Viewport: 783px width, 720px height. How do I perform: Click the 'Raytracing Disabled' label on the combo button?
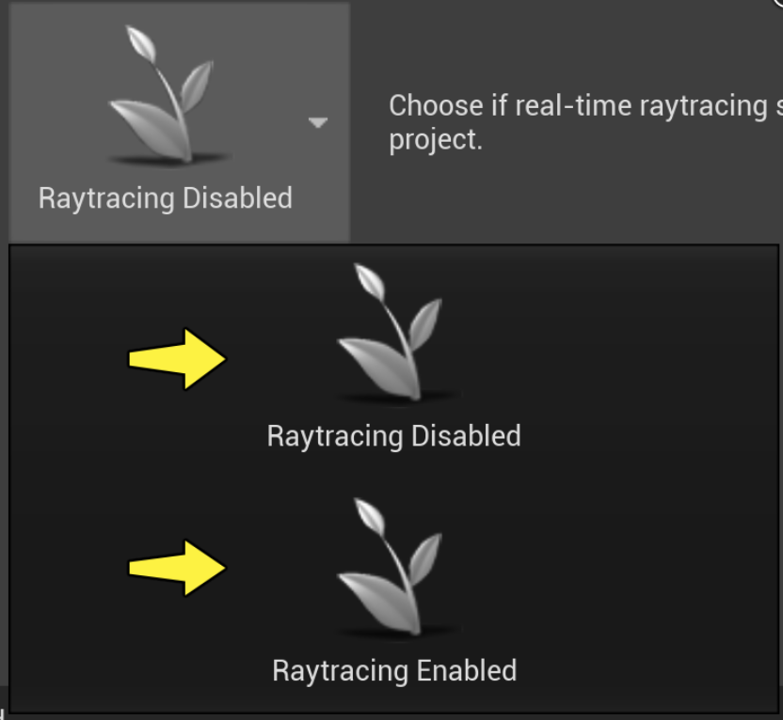[x=166, y=198]
